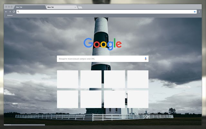The image size is (206, 129).
Task: Select the light-colored New Tab tab
Action: (61, 7)
